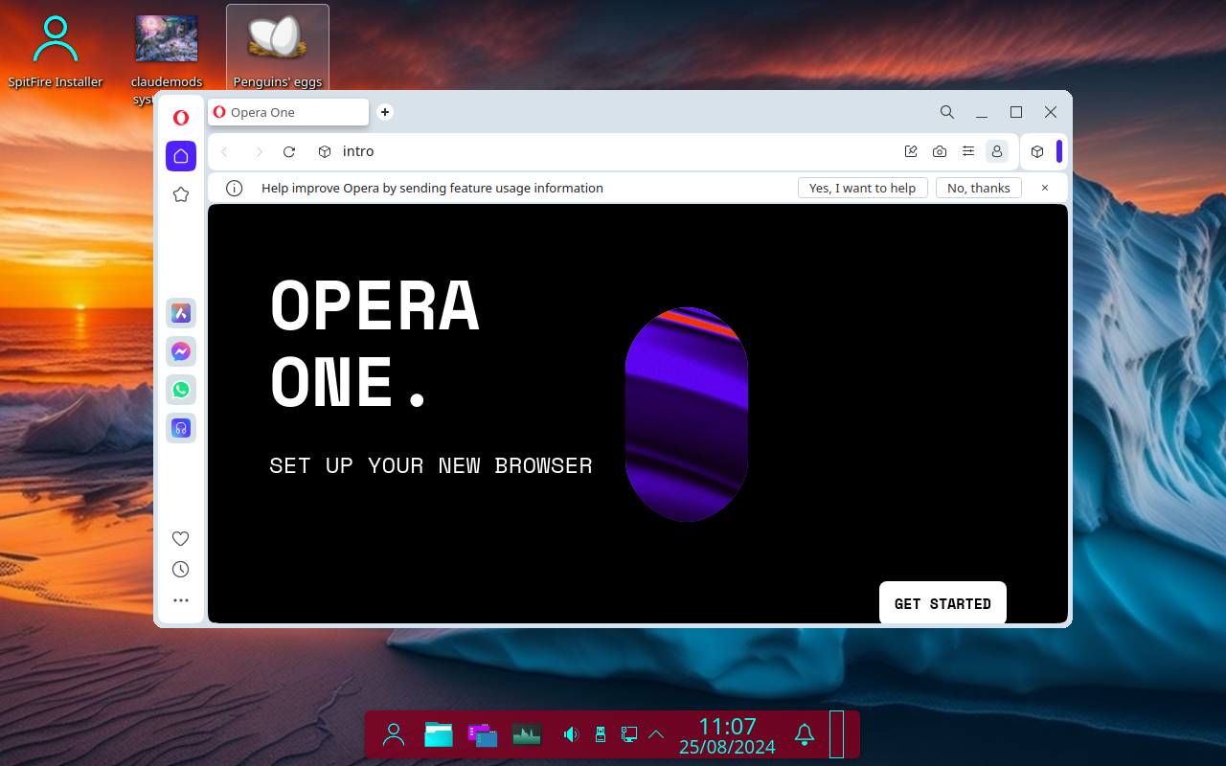
Task: Open the purple windows app in the taskbar
Action: tap(483, 734)
